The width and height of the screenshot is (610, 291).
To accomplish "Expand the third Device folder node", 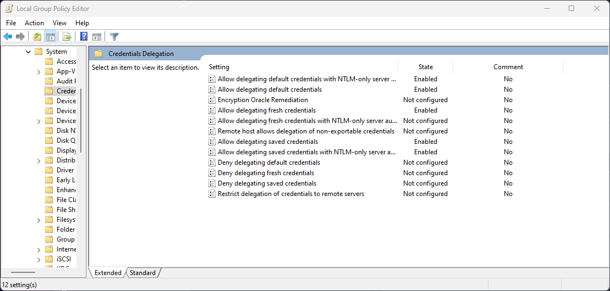I will click(x=39, y=121).
